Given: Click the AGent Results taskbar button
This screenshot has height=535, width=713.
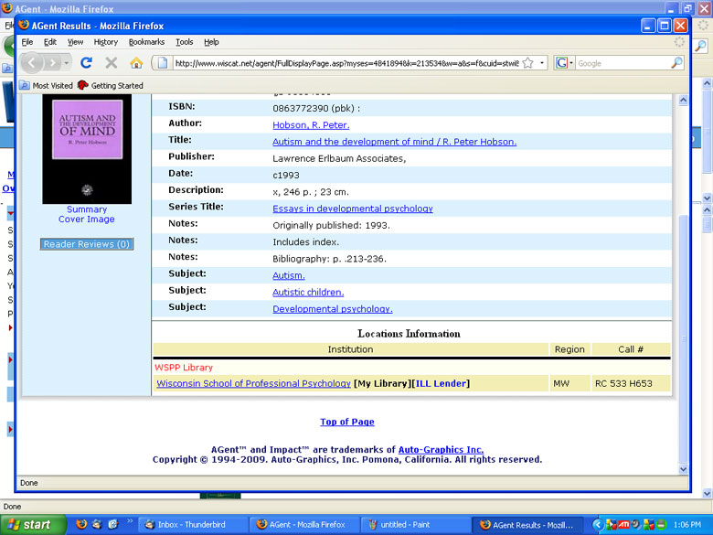Looking at the screenshot, I should click(529, 525).
